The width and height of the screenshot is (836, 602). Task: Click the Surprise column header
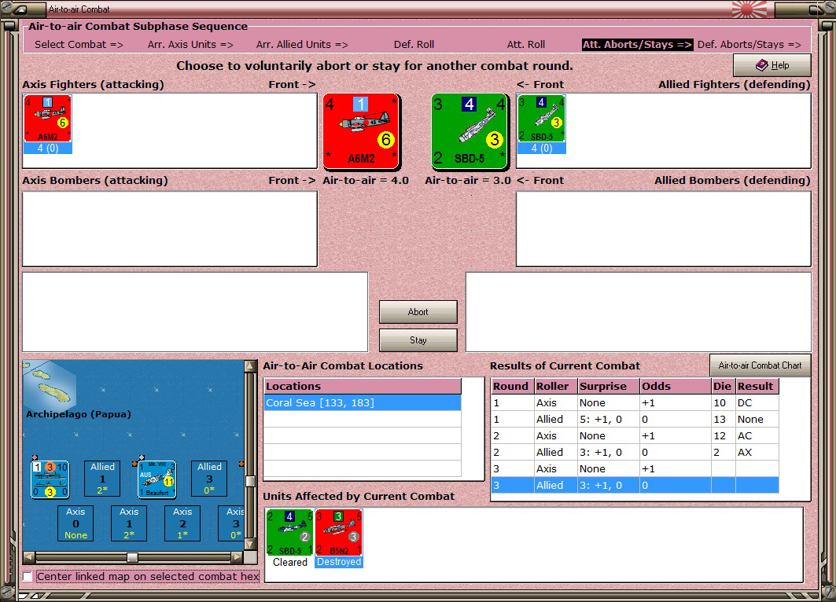point(609,386)
